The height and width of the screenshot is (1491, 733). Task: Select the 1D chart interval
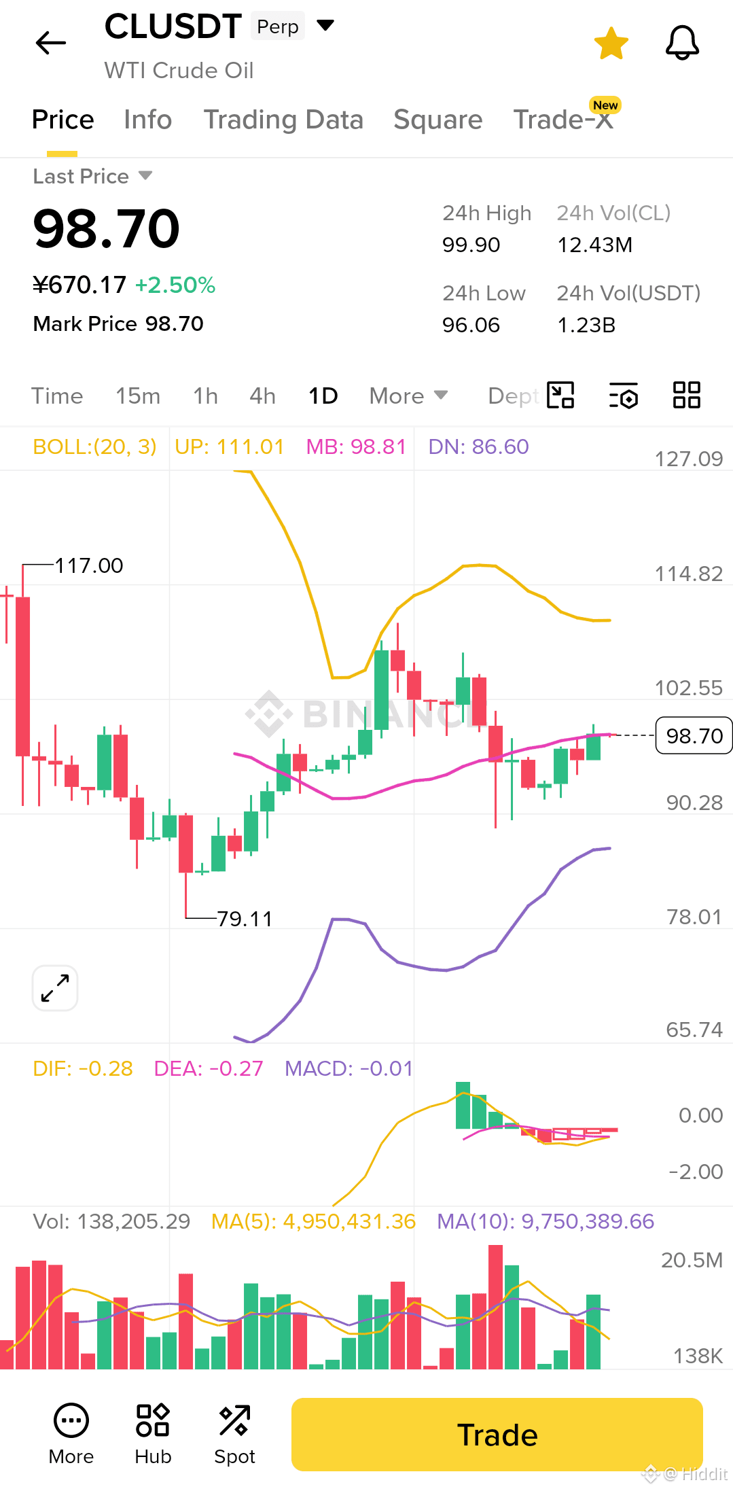click(323, 396)
